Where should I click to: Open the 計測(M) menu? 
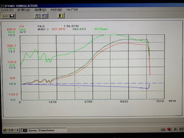(x=24, y=10)
